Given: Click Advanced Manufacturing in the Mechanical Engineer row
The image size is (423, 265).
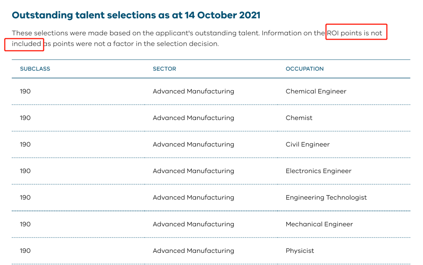Looking at the screenshot, I should 193,224.
